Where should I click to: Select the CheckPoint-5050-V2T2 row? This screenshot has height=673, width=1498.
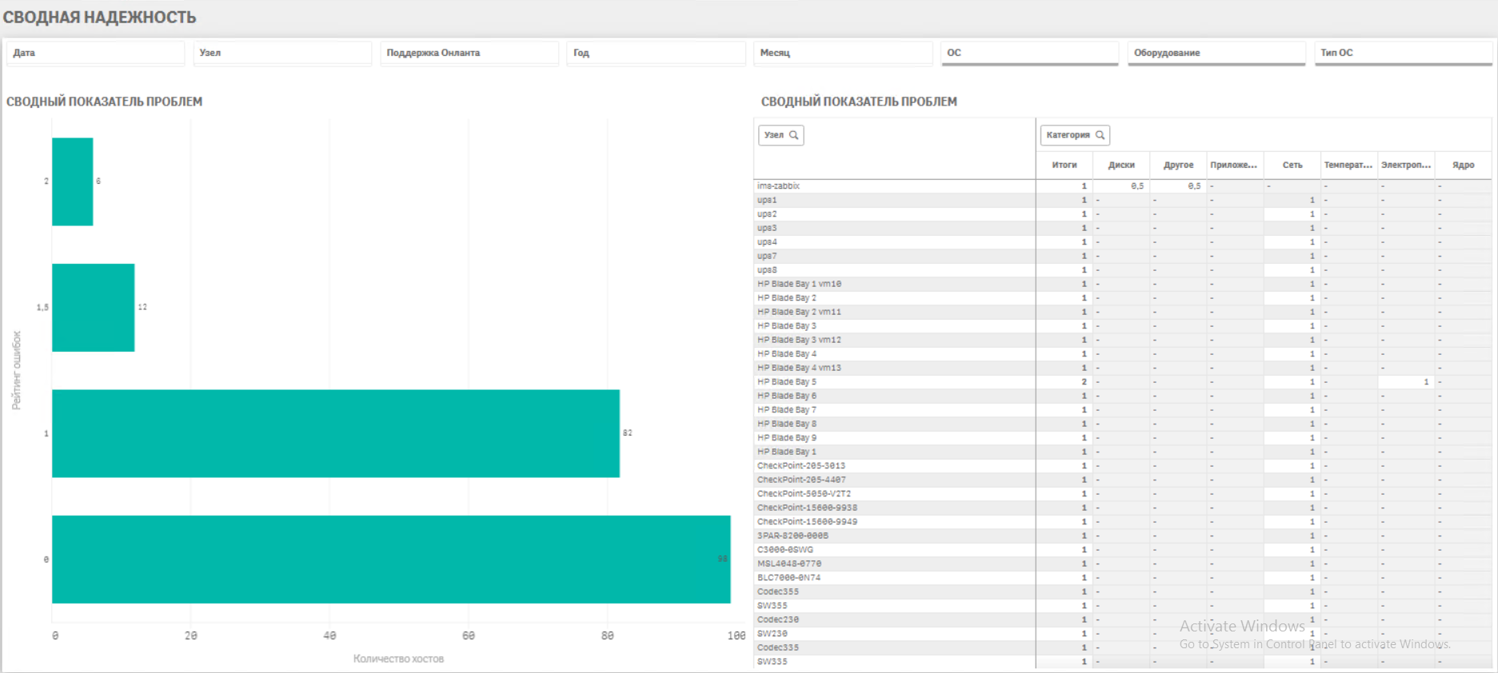tap(894, 494)
